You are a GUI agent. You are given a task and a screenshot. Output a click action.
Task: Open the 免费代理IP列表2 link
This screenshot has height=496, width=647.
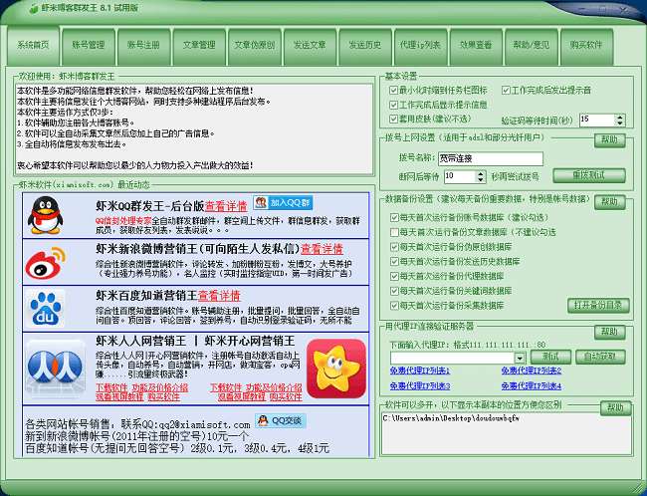[x=532, y=371]
